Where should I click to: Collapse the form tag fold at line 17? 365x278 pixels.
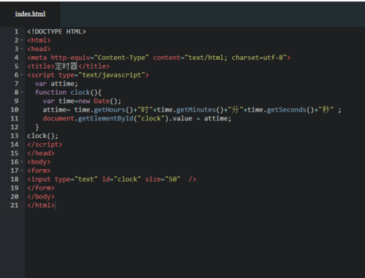coord(22,170)
